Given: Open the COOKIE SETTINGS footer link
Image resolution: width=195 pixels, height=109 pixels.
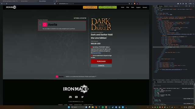Looking at the screenshot, I should coord(88,105).
